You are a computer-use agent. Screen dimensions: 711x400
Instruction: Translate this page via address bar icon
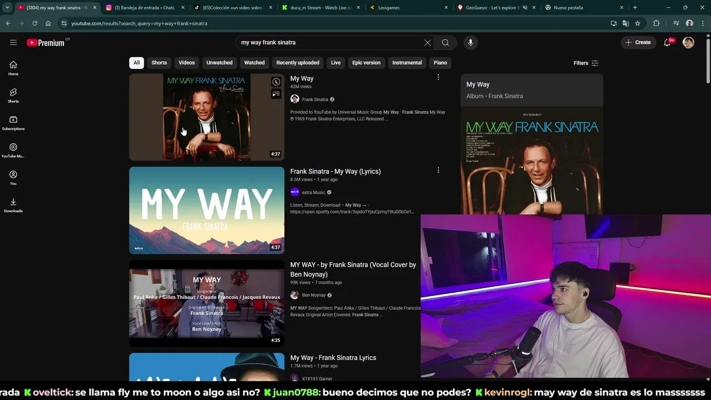click(625, 23)
